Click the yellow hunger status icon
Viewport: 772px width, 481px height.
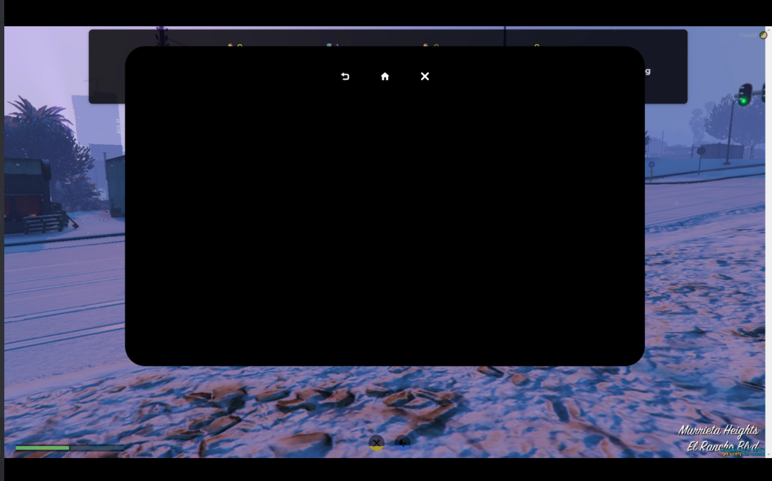pos(376,443)
